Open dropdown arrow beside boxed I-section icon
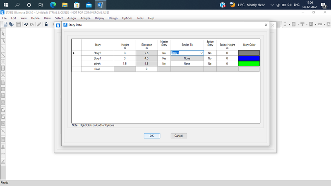The image size is (331, 186). pos(316,24)
